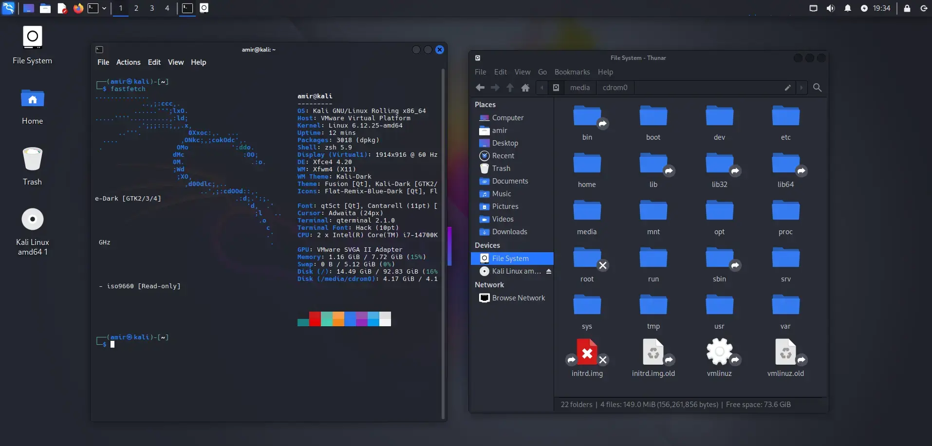Eject the Kali Linux am... device

(x=549, y=271)
